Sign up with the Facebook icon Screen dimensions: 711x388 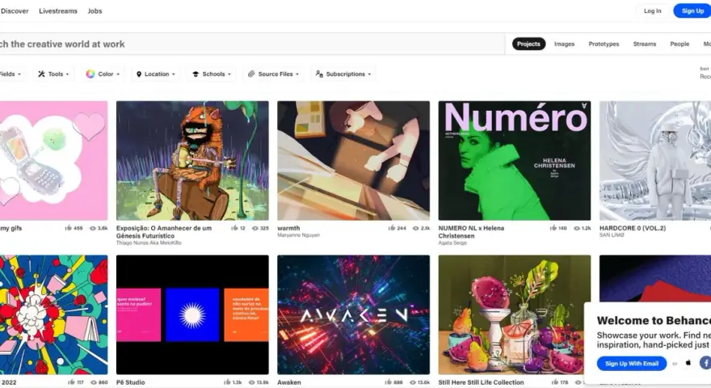pos(705,363)
